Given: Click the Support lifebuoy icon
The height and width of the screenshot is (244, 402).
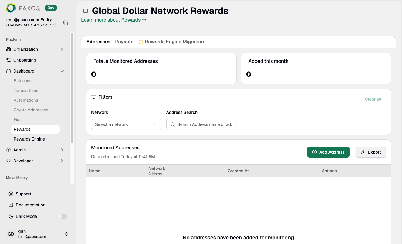Looking at the screenshot, I should (x=11, y=194).
